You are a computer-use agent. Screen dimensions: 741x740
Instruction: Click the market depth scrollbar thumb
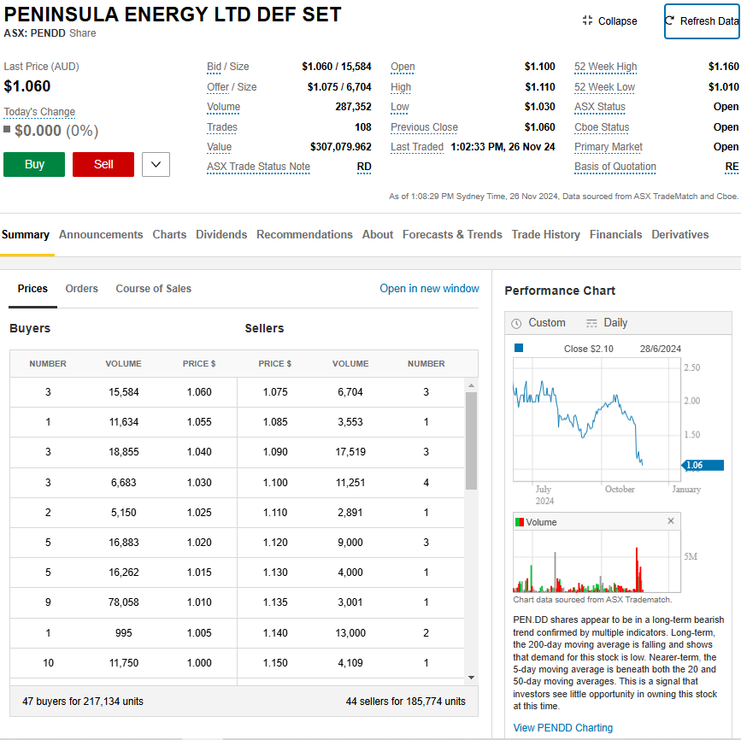pyautogui.click(x=471, y=441)
